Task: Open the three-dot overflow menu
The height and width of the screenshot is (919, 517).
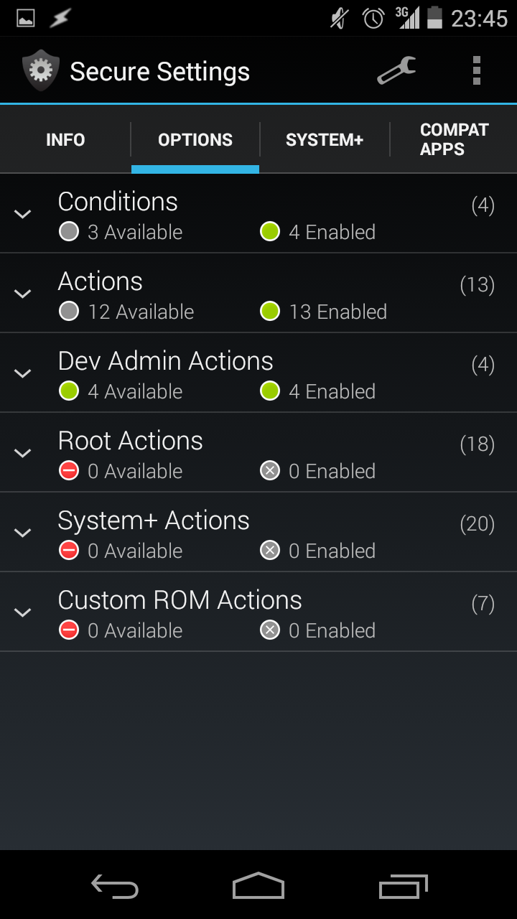Action: click(x=476, y=70)
